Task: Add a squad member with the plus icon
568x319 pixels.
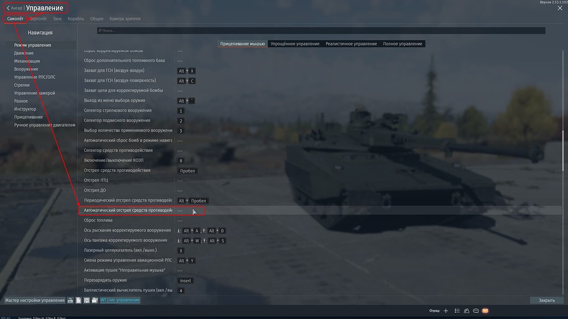Action: [x=446, y=310]
